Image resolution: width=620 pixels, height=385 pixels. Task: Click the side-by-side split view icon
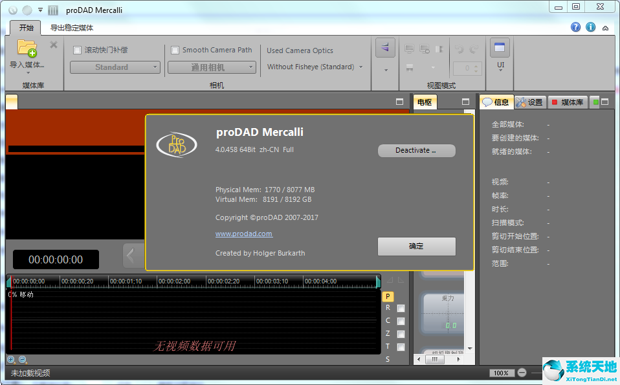[x=439, y=49]
